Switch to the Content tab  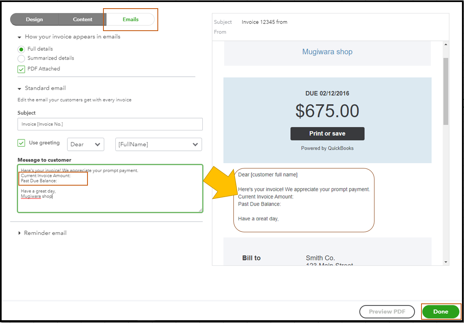click(x=82, y=19)
